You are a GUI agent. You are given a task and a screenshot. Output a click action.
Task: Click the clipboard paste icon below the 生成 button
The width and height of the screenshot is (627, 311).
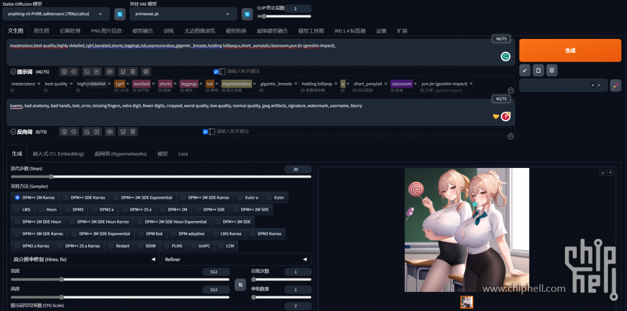538,70
